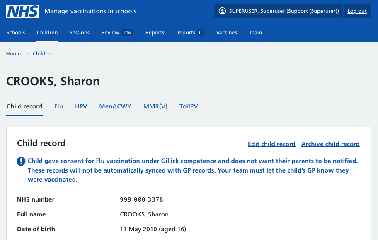Open the Team page
Image resolution: width=378 pixels, height=240 pixels.
point(255,33)
